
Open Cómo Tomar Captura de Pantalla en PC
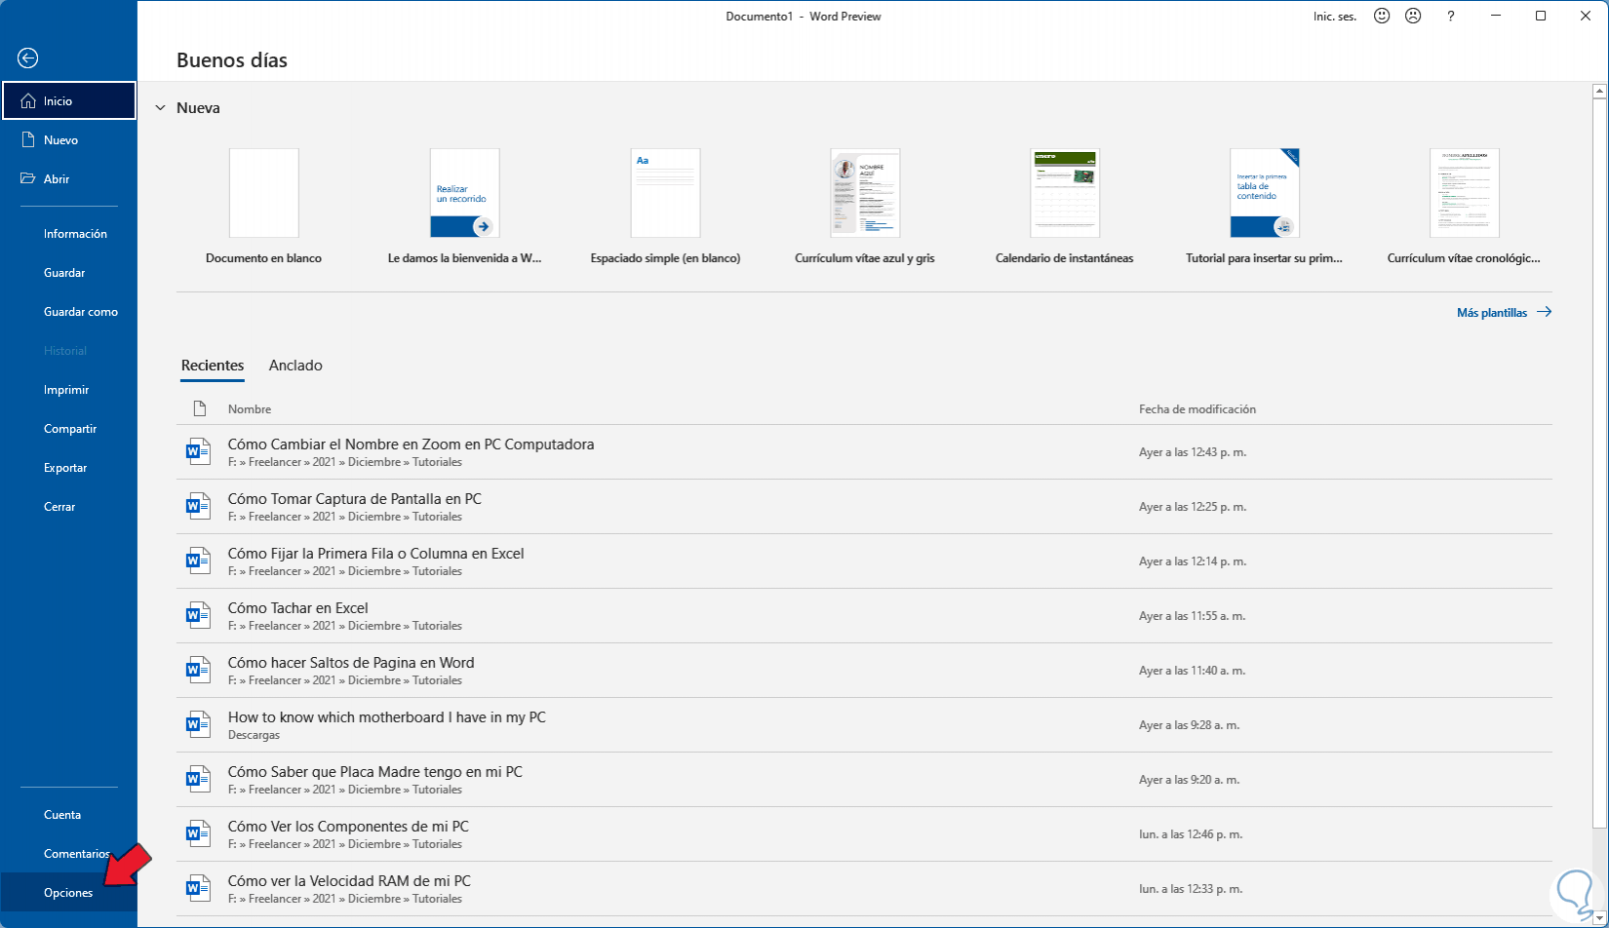click(x=864, y=507)
